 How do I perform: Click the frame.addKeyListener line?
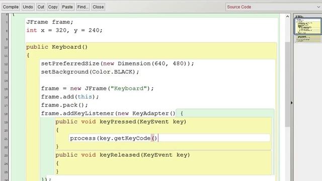click(112, 114)
